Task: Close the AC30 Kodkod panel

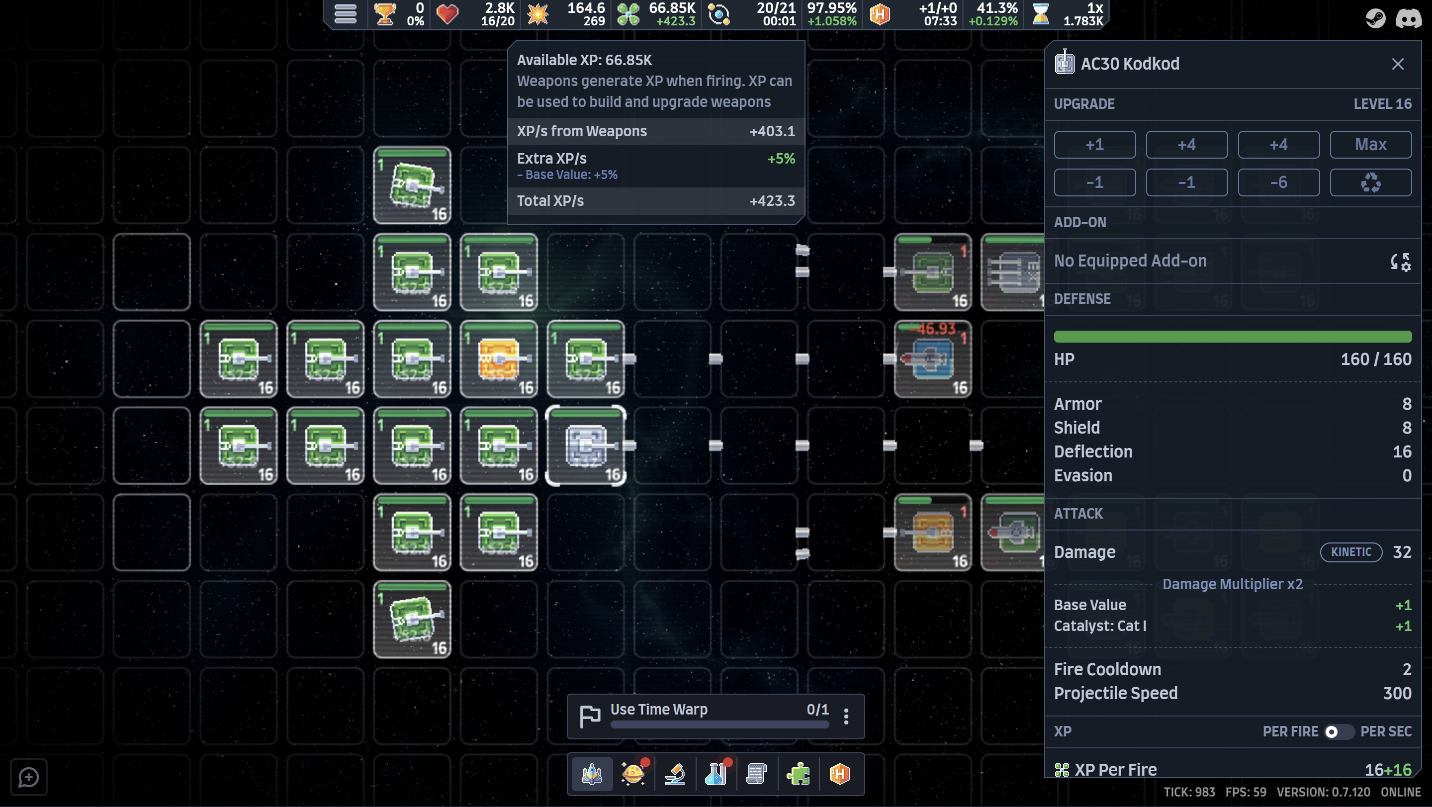Action: coord(1398,64)
